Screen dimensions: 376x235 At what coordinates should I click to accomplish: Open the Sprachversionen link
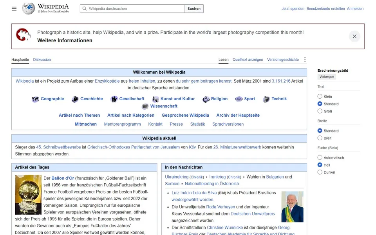click(228, 124)
